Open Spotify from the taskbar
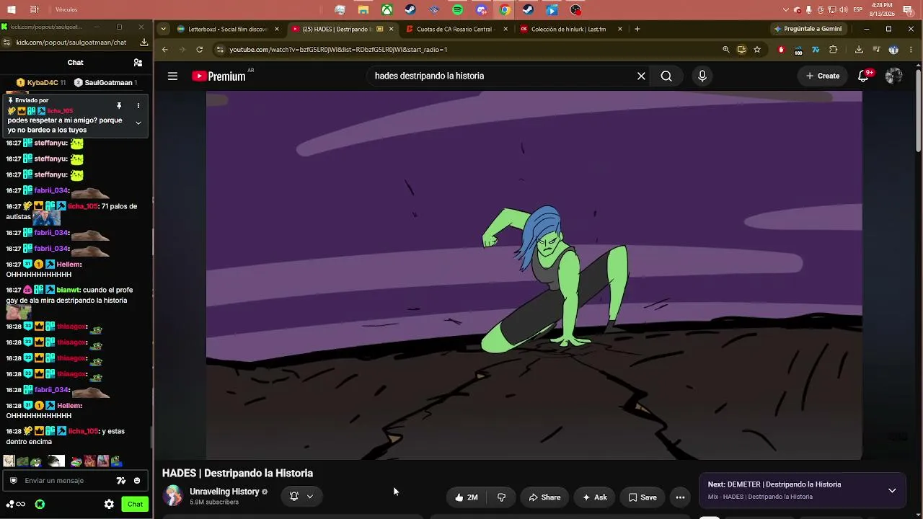 (458, 10)
